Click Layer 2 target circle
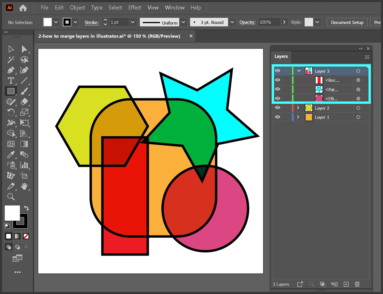Image resolution: width=383 pixels, height=294 pixels. pos(358,108)
